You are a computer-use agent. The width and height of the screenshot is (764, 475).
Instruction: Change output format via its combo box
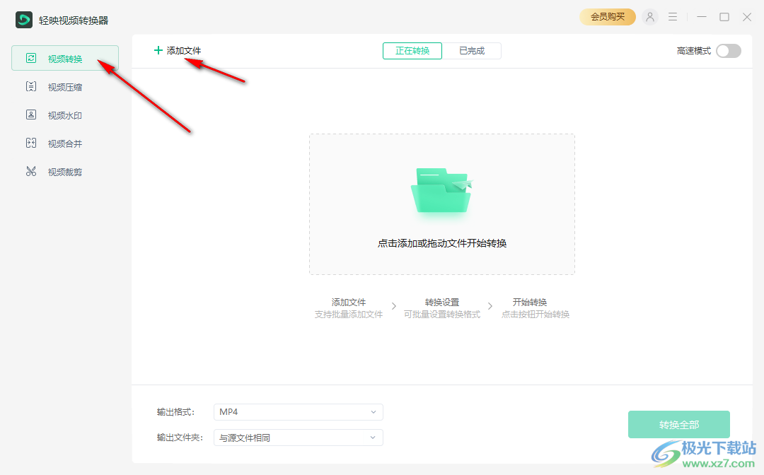tap(297, 411)
